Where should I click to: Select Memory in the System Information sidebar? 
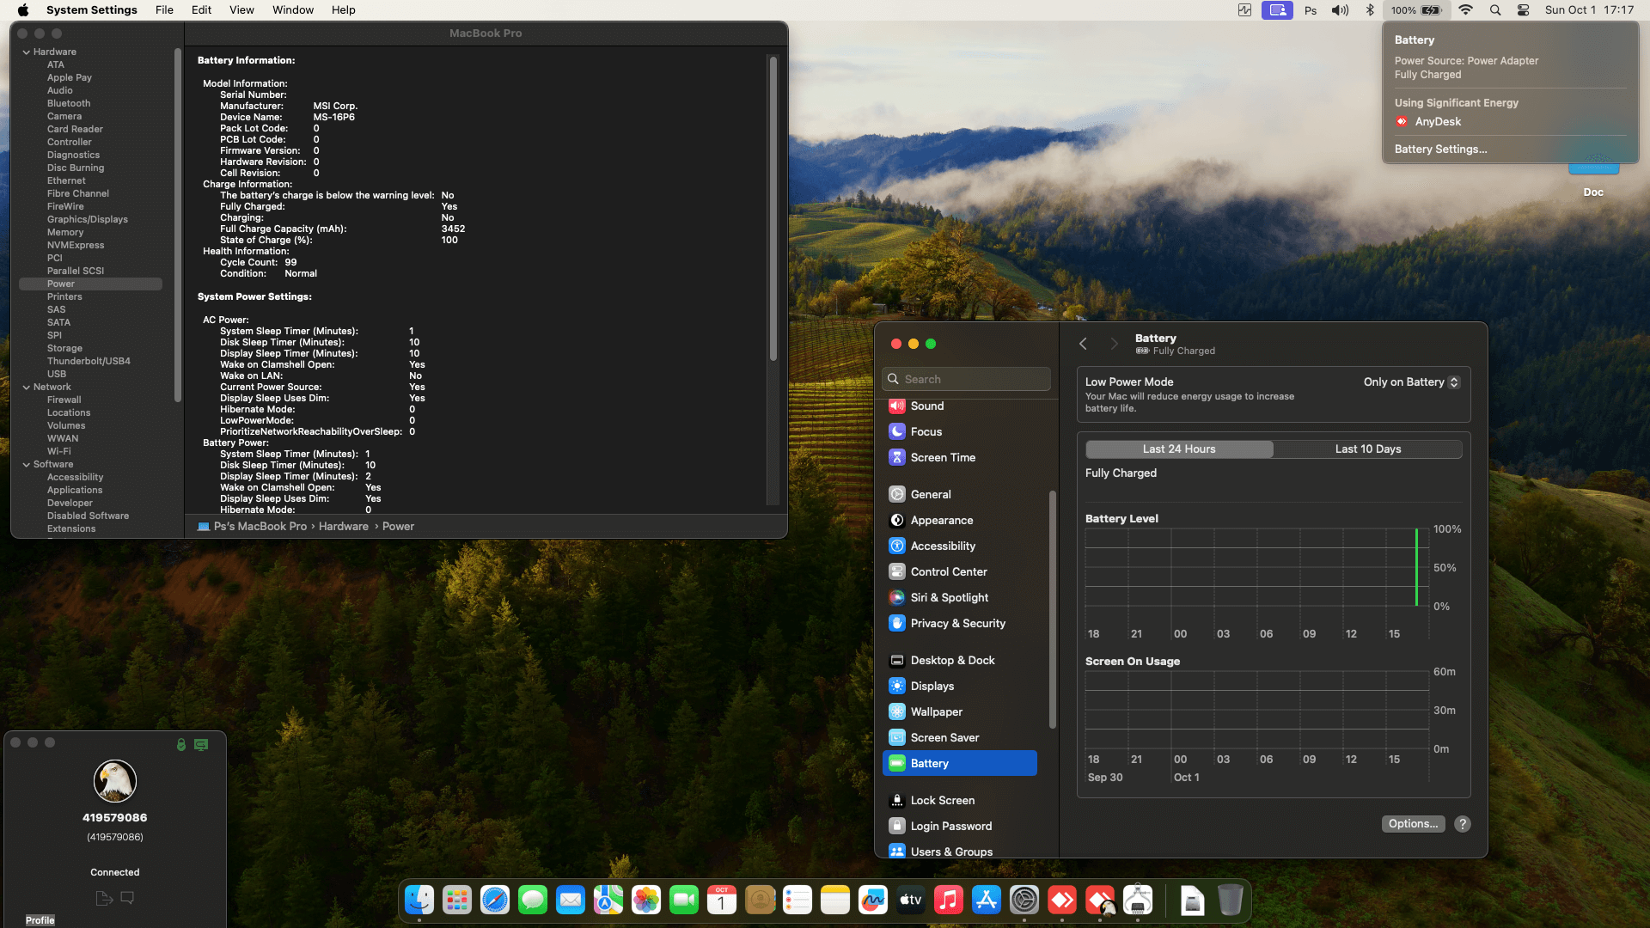tap(65, 233)
